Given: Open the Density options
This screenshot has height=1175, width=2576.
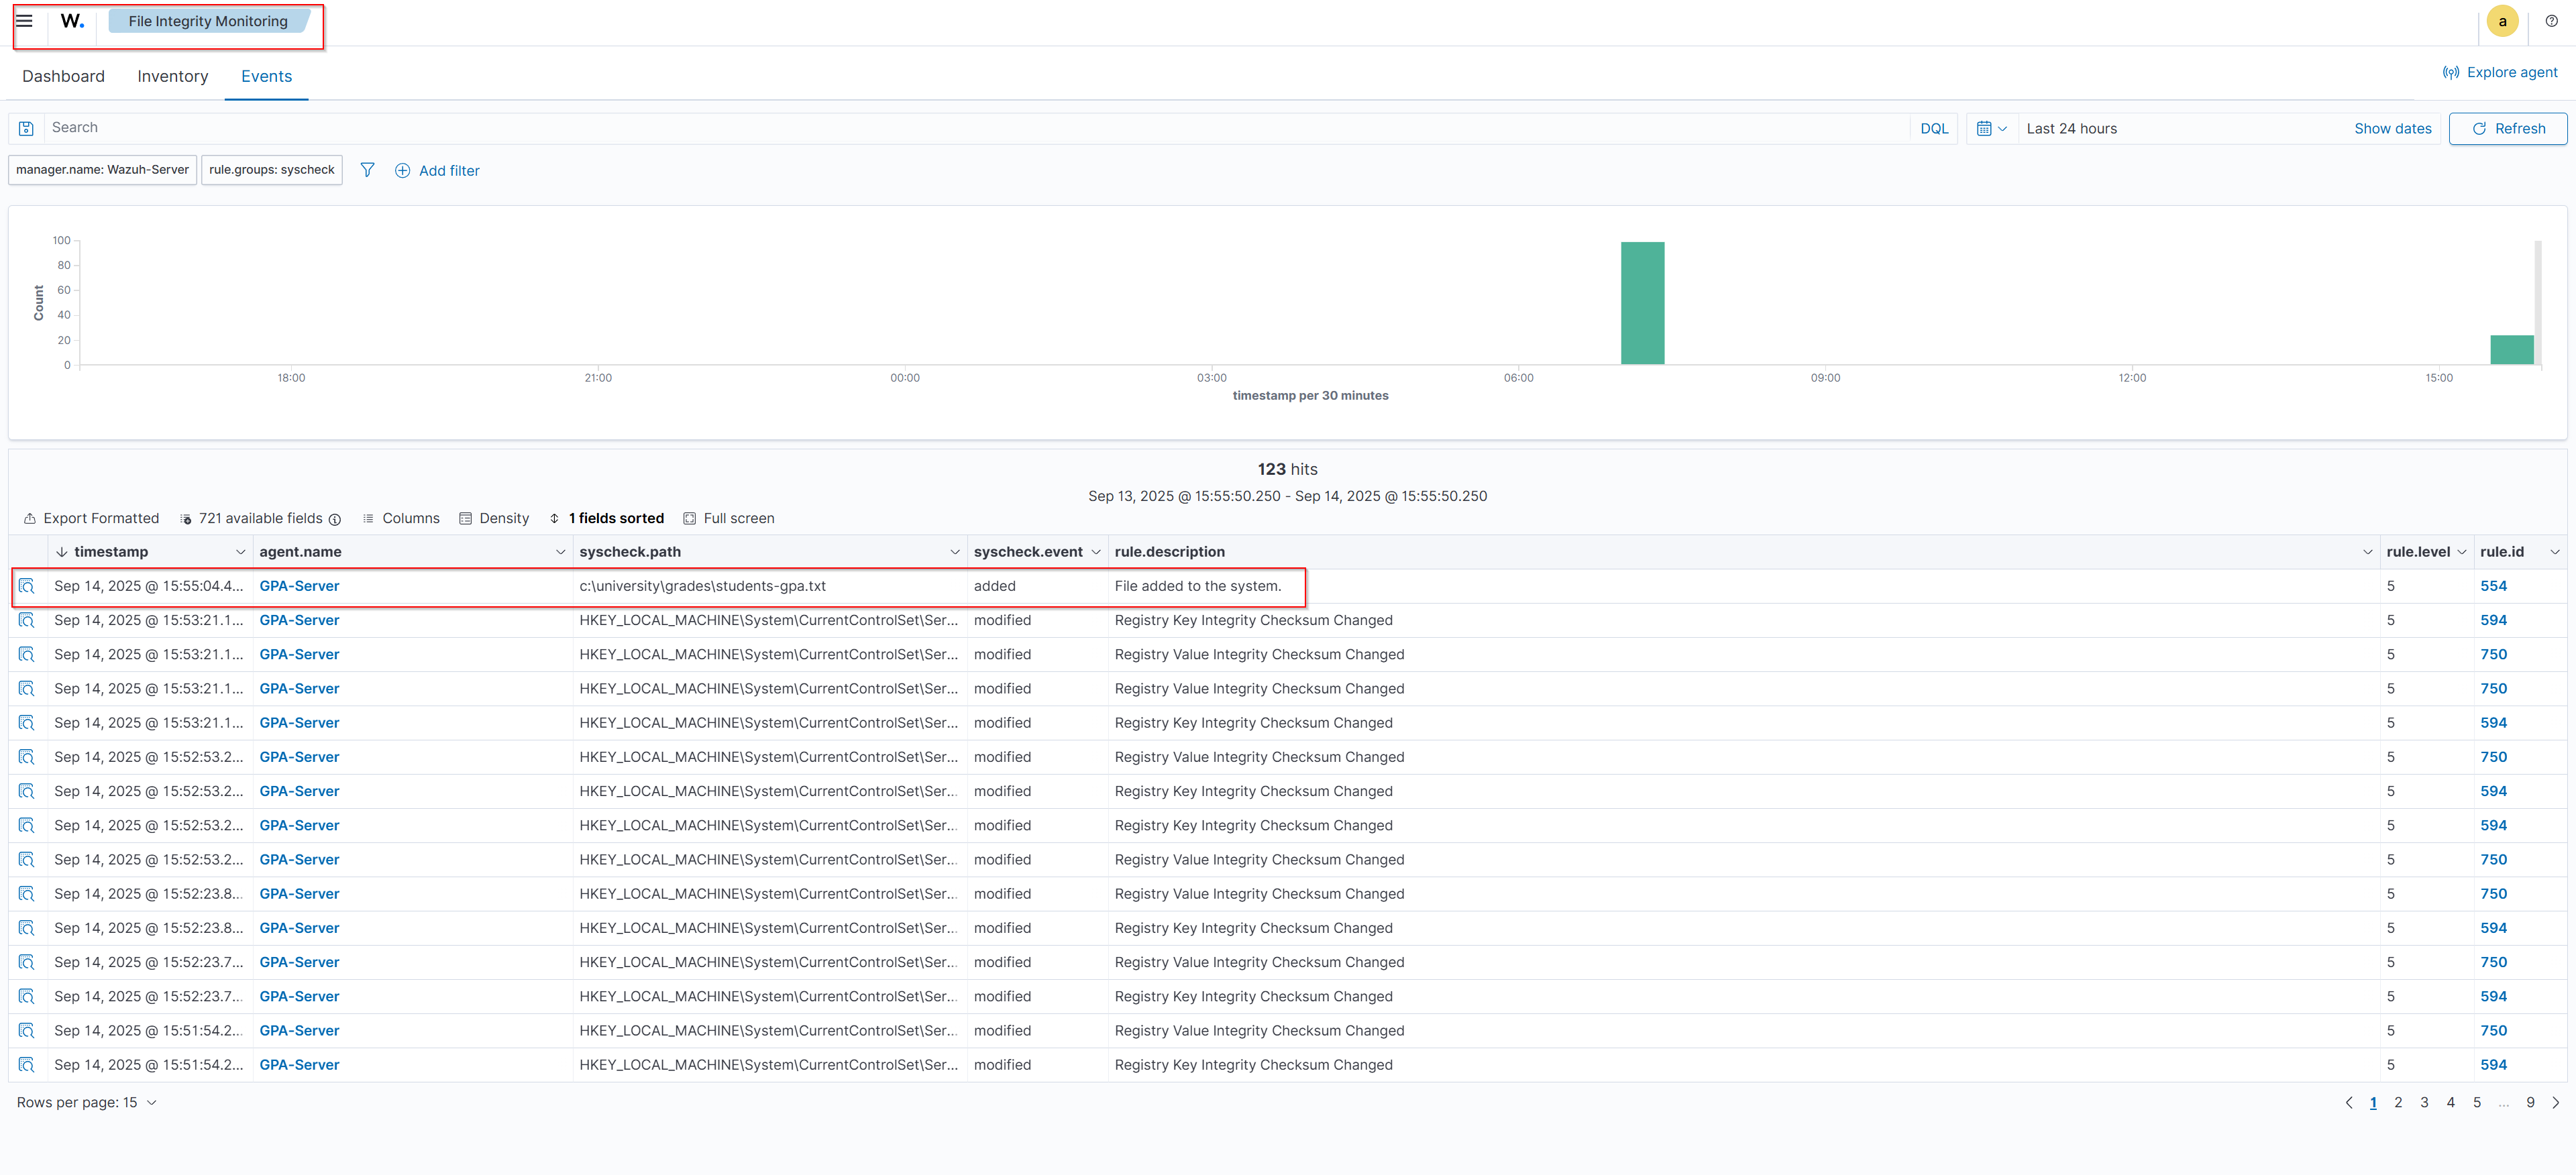Looking at the screenshot, I should point(494,518).
